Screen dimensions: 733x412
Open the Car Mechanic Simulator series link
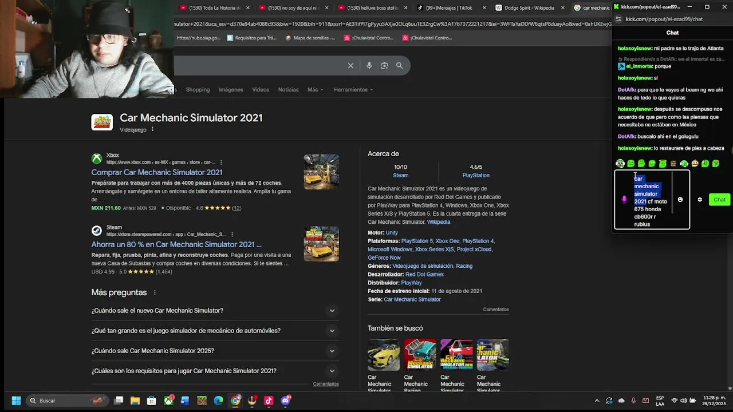click(x=412, y=299)
